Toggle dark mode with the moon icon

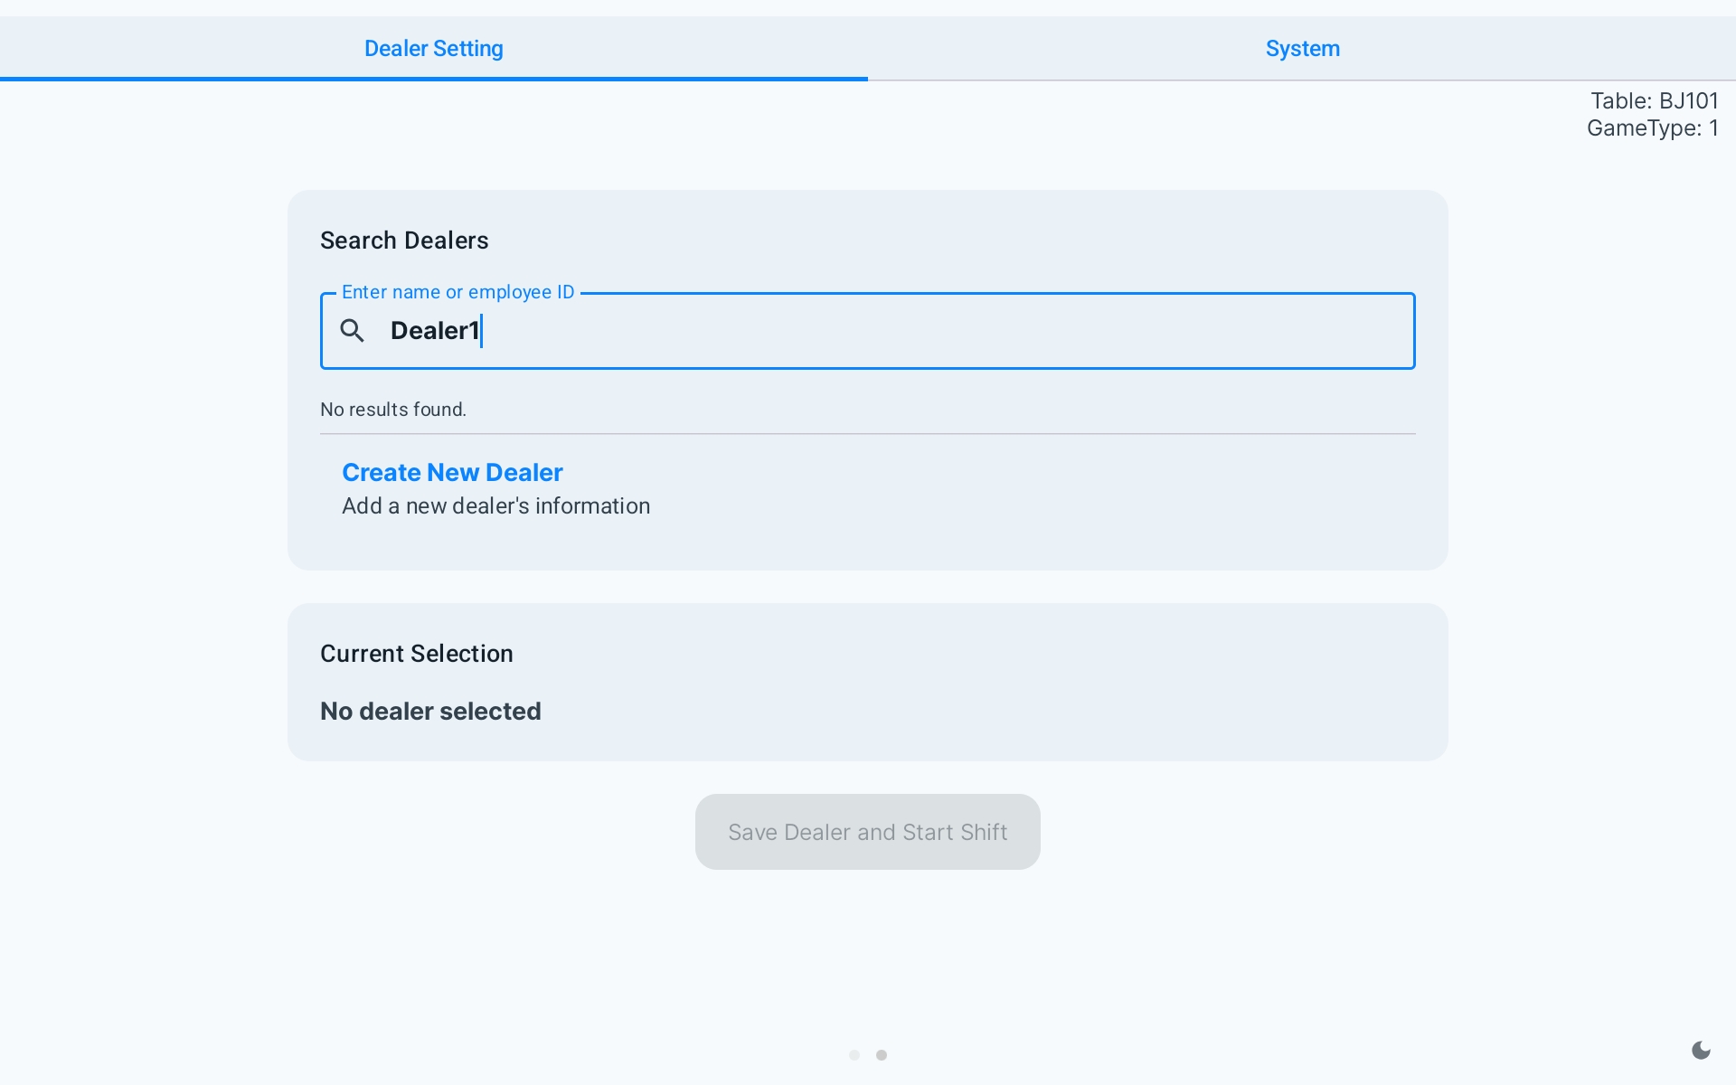1701,1050
